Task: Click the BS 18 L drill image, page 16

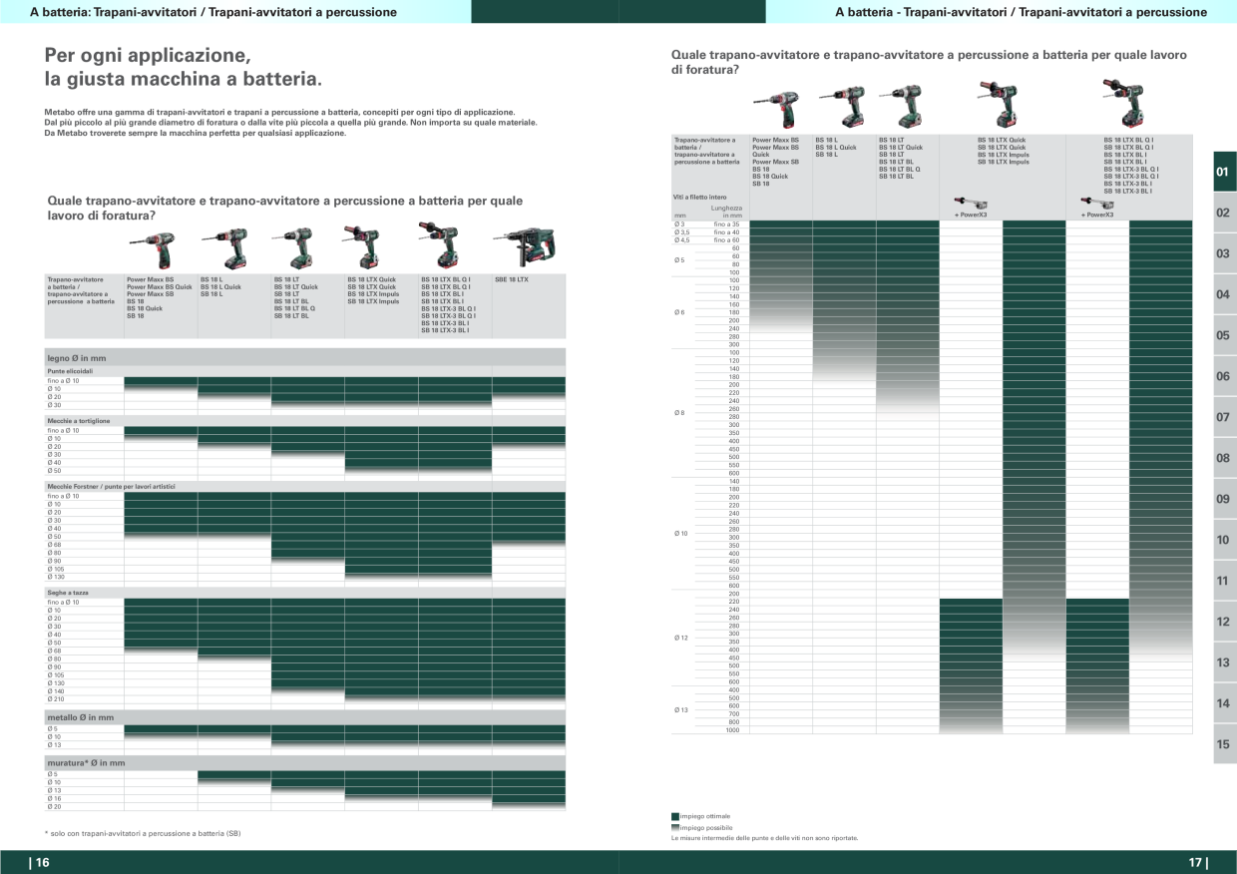Action: pos(224,250)
